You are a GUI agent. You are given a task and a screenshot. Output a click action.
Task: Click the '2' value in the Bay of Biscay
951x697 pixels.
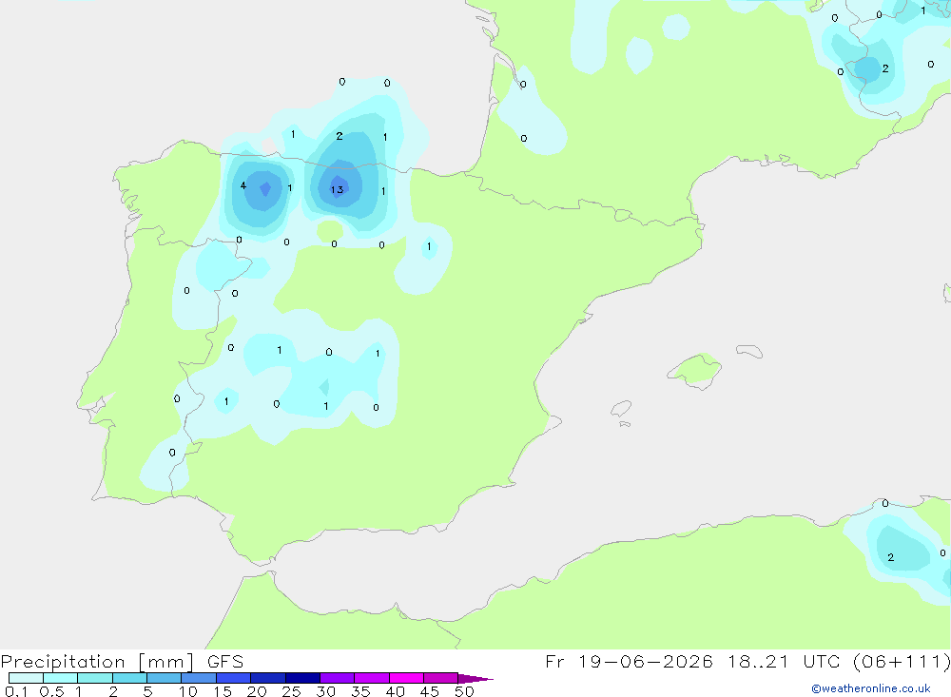pyautogui.click(x=340, y=136)
